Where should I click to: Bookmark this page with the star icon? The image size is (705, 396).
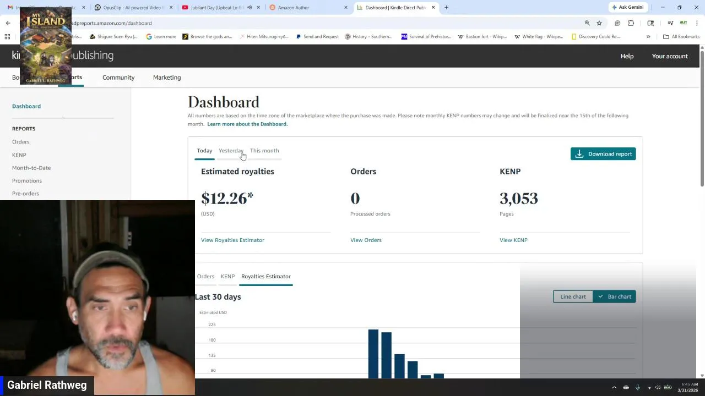click(599, 23)
